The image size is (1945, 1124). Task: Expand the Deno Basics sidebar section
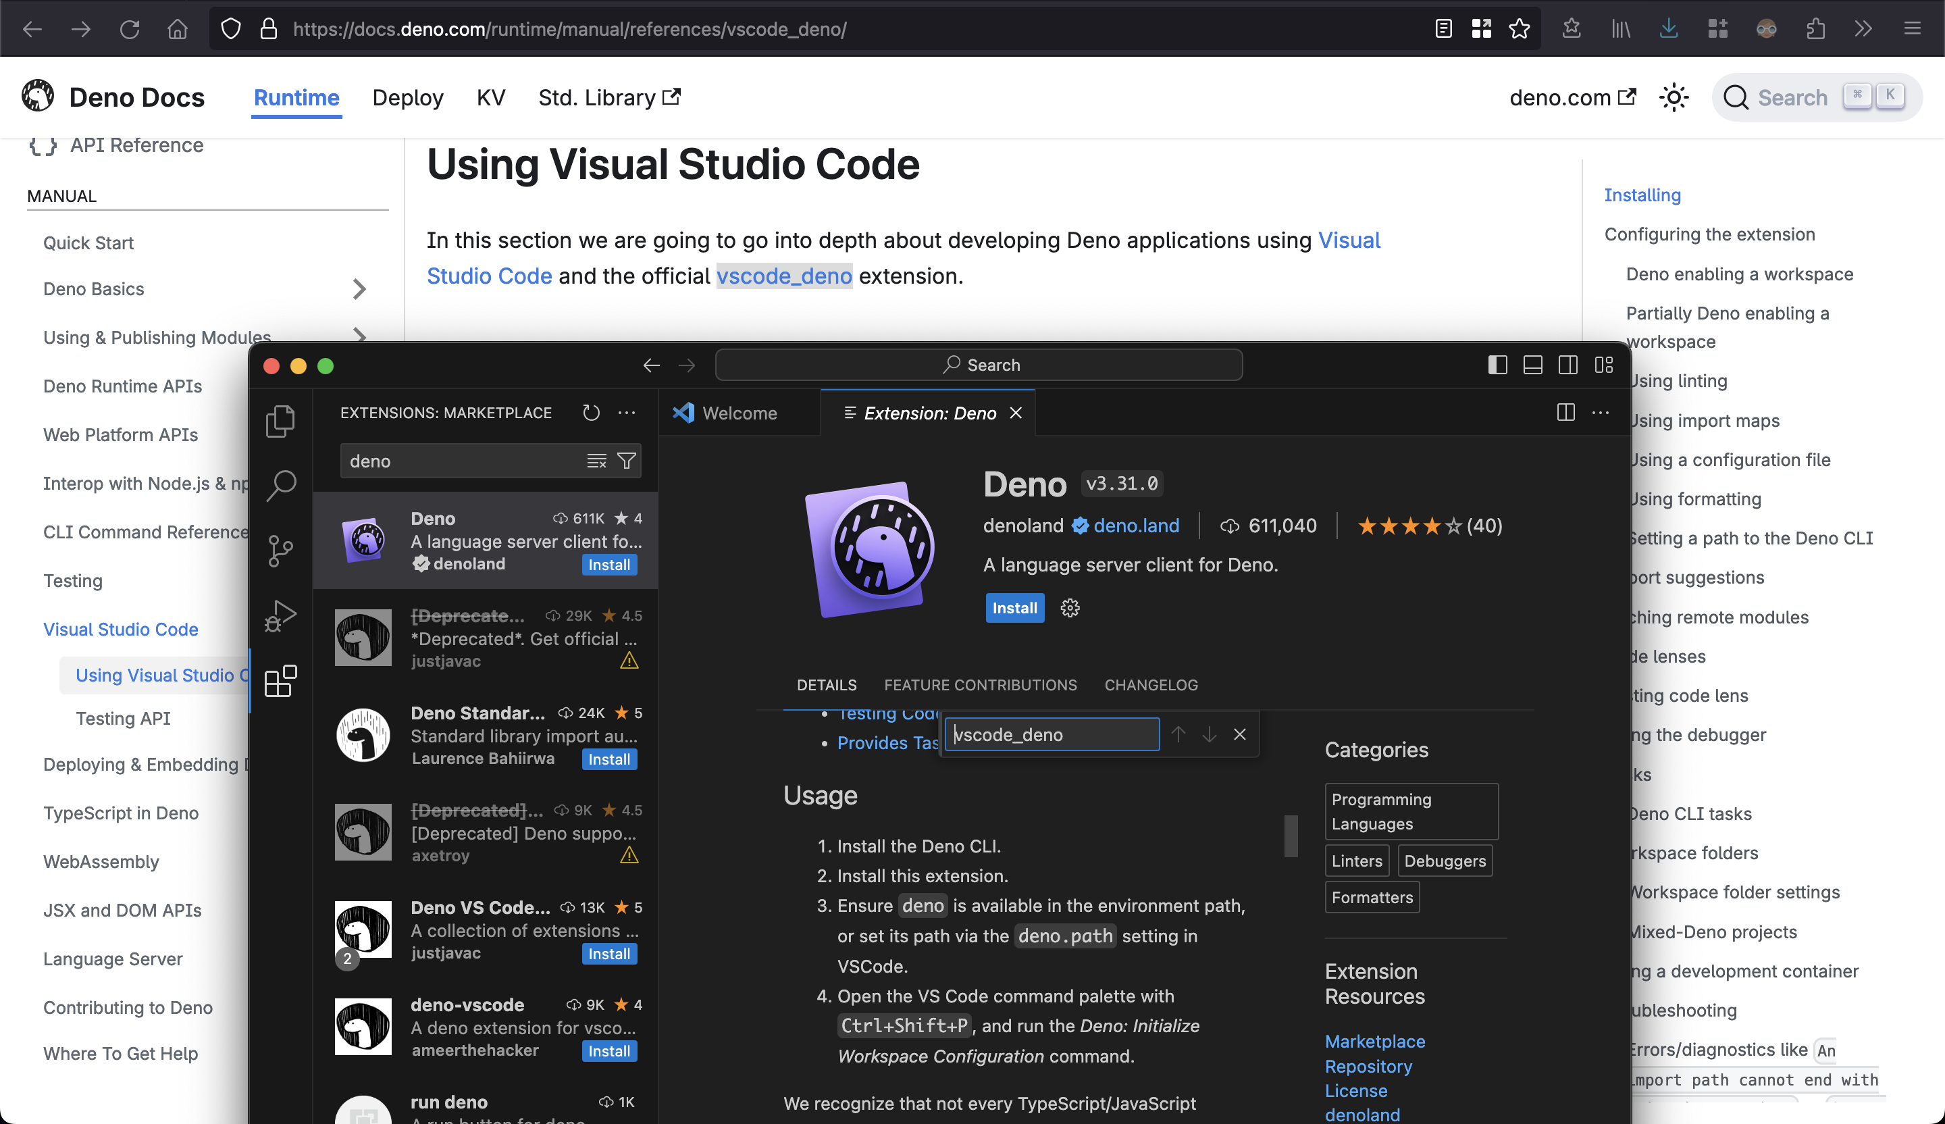tap(359, 290)
